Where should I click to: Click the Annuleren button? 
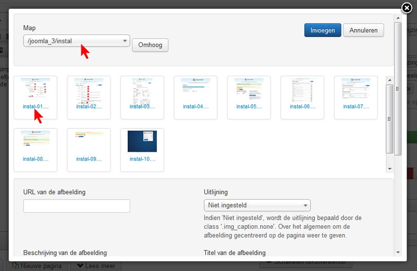pyautogui.click(x=363, y=30)
